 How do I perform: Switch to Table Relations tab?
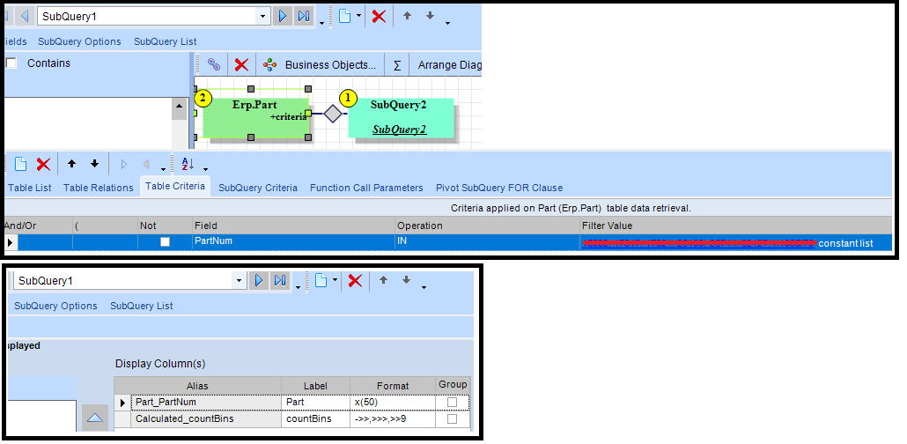pyautogui.click(x=98, y=188)
